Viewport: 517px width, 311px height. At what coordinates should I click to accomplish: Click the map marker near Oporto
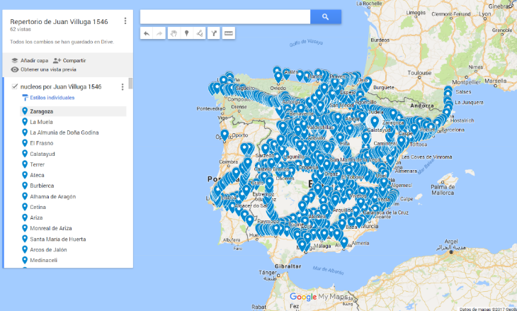coord(225,135)
